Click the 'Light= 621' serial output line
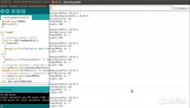Screen dimensions: 190x108 coord(56,92)
